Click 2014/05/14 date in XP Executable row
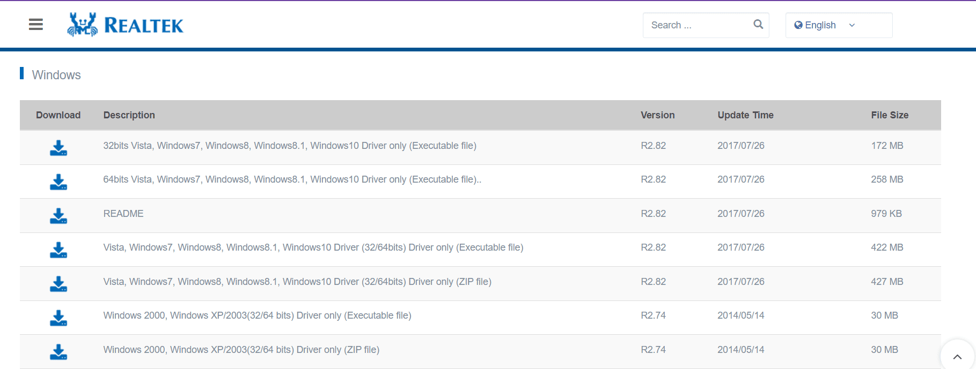The width and height of the screenshot is (976, 369). [741, 315]
